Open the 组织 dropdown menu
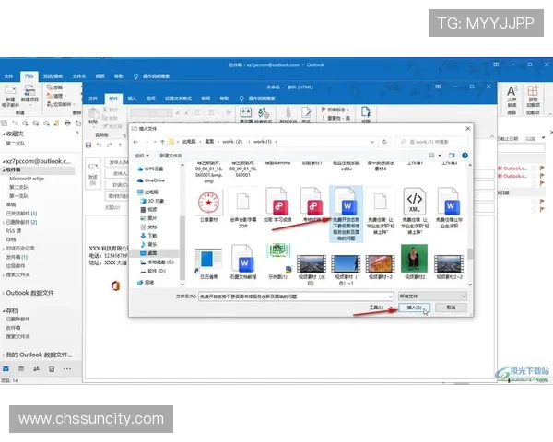The image size is (553, 442). (x=140, y=156)
